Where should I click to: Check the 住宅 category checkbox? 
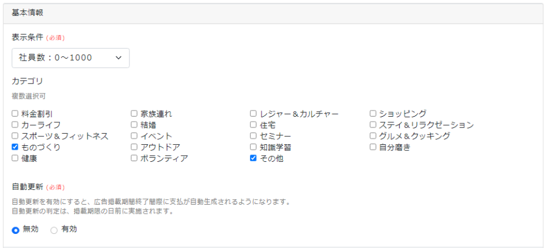click(254, 125)
